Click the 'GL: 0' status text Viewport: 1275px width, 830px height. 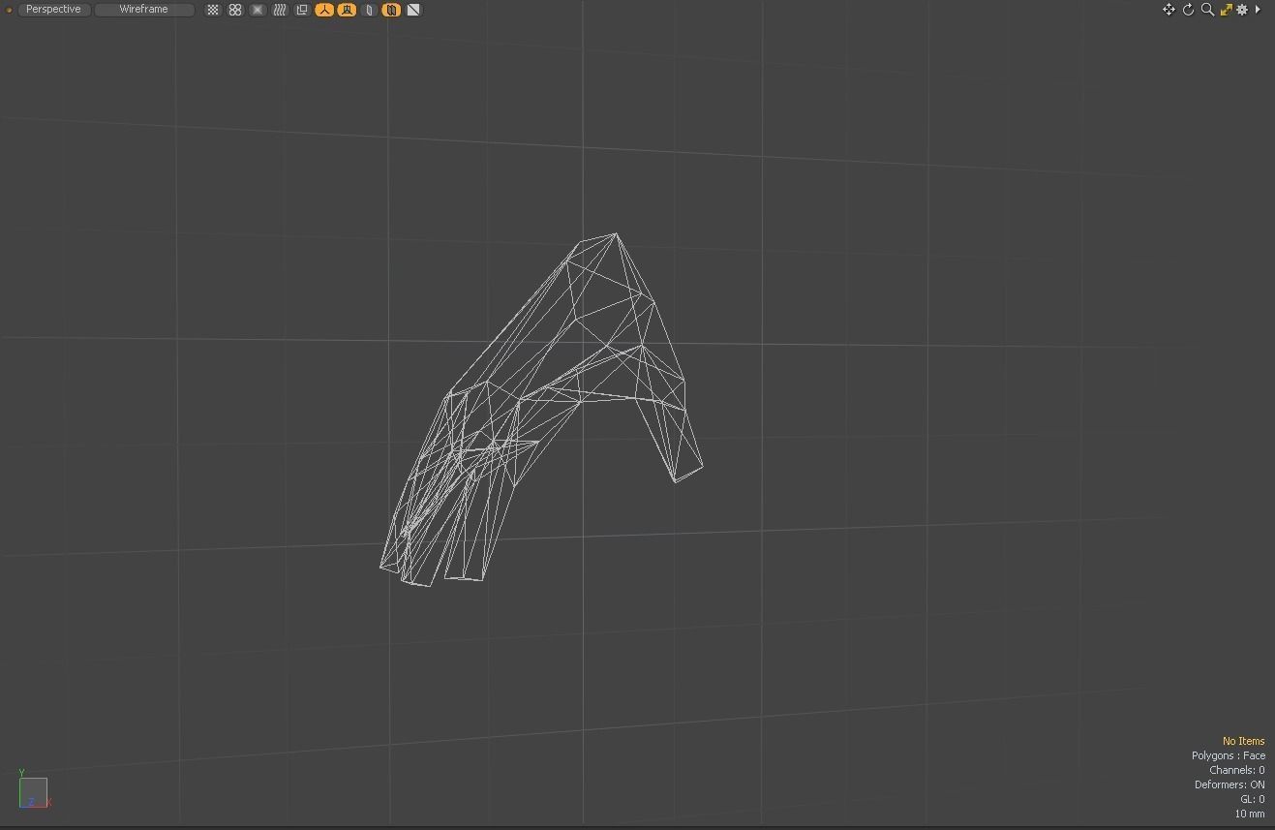pyautogui.click(x=1253, y=799)
